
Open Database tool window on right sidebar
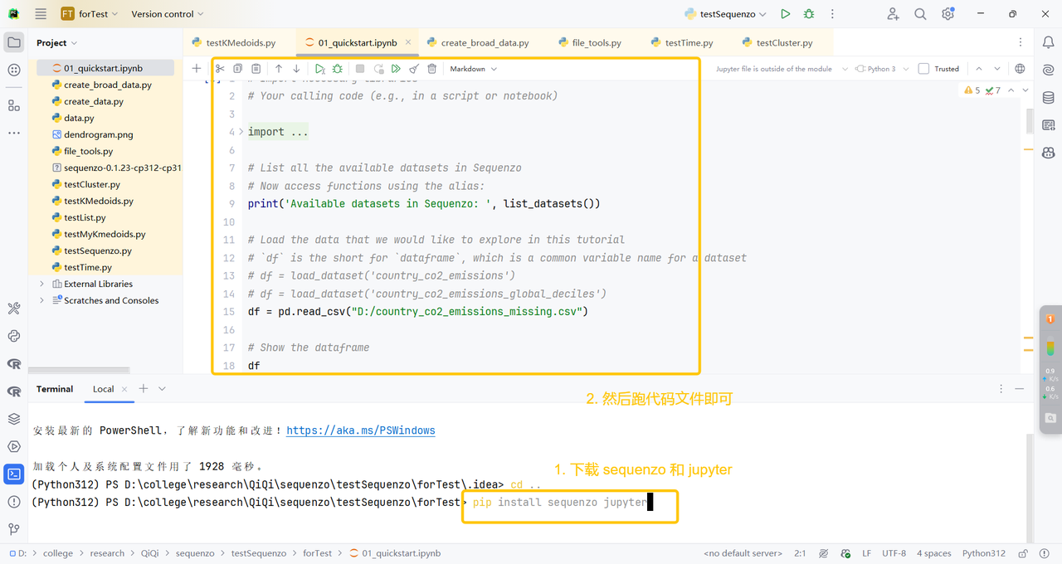point(1049,97)
